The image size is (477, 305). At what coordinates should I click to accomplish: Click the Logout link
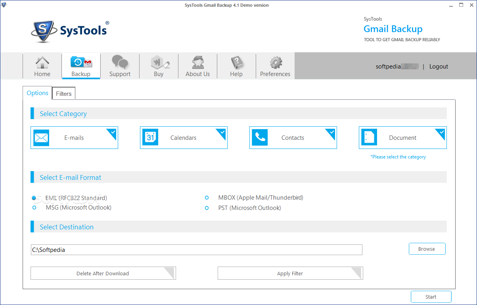(439, 67)
